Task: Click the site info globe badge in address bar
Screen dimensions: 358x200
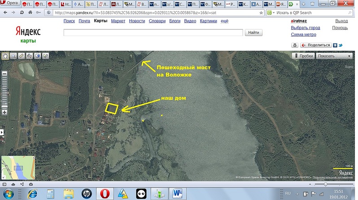Action: (48, 13)
